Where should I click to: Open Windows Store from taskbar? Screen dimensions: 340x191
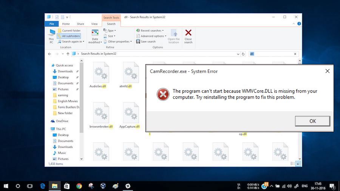pyautogui.click(x=67, y=186)
